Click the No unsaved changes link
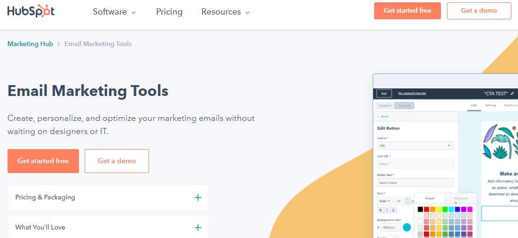 click(x=412, y=93)
